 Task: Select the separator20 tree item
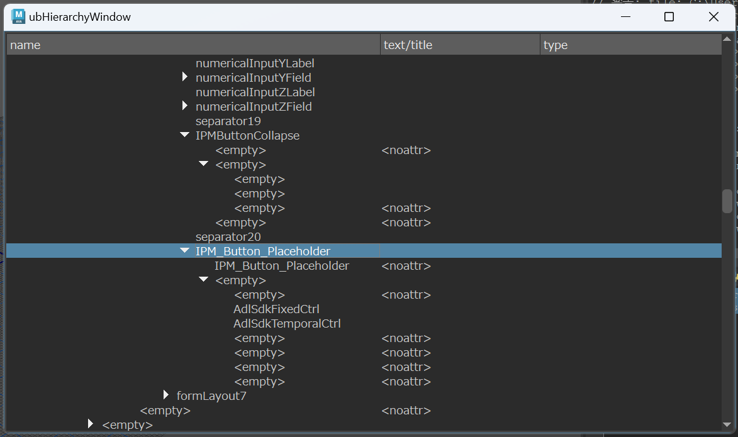coord(228,237)
